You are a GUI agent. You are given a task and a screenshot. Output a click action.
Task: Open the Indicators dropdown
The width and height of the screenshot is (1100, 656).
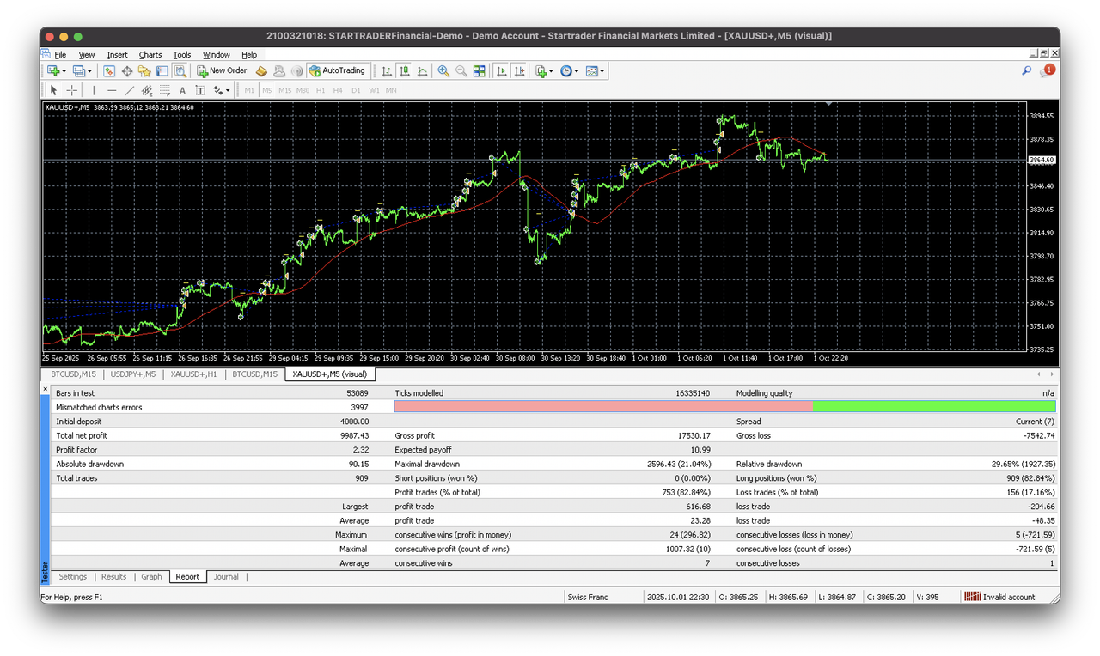coord(544,70)
